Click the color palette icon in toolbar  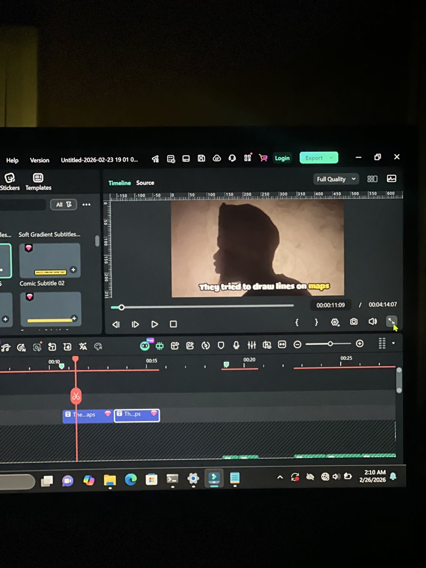pyautogui.click(x=98, y=346)
